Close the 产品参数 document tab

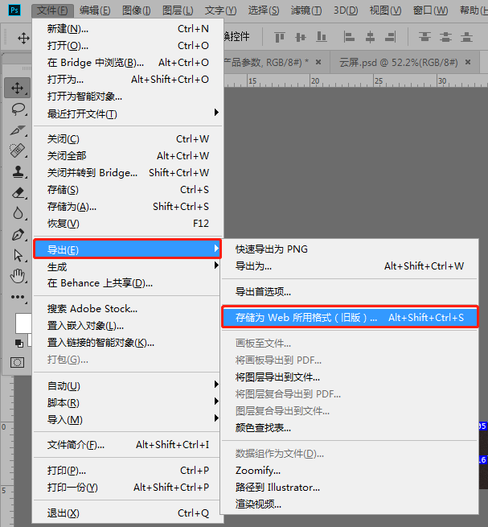(318, 62)
